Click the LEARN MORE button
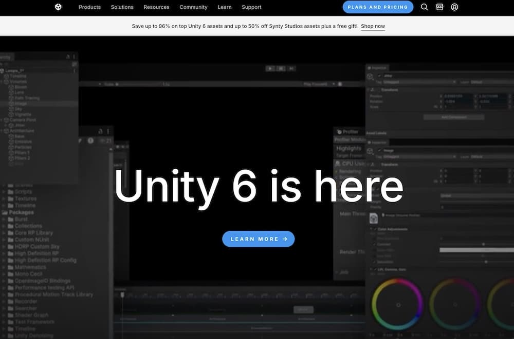514x339 pixels. pos(258,239)
